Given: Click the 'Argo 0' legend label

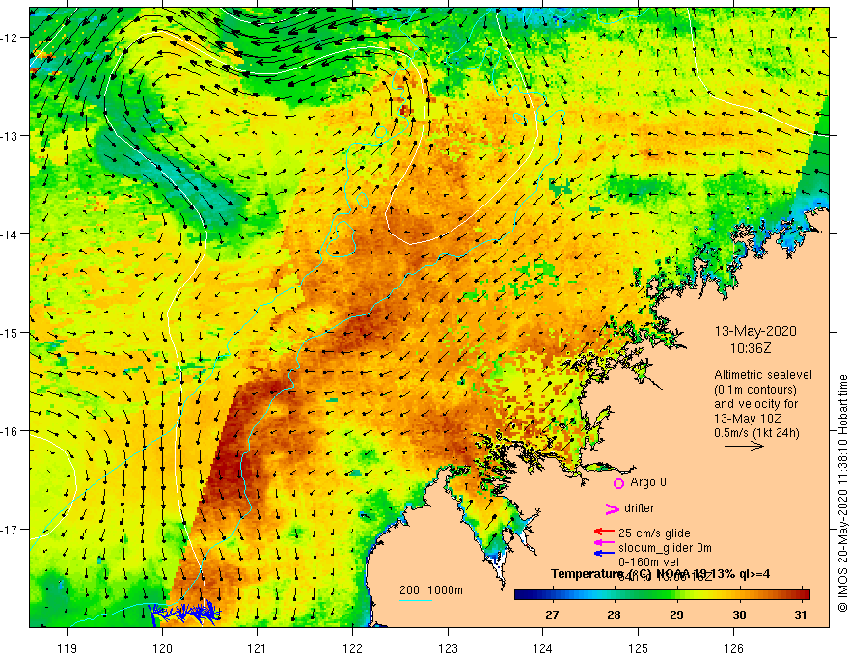Looking at the screenshot, I should (x=648, y=482).
